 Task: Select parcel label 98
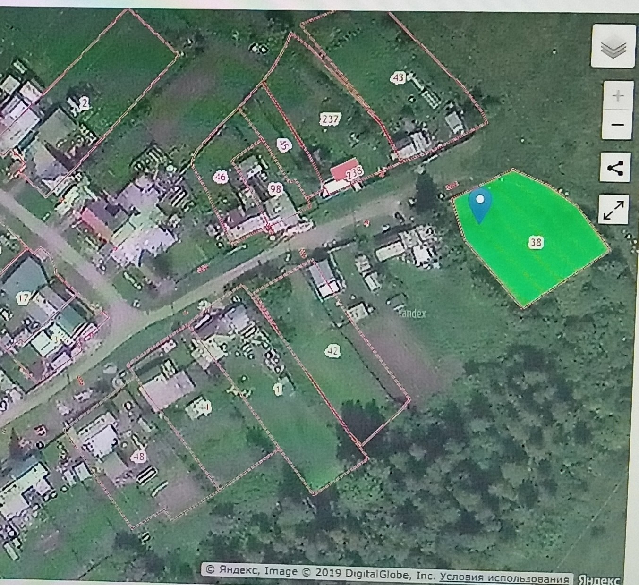pyautogui.click(x=275, y=189)
